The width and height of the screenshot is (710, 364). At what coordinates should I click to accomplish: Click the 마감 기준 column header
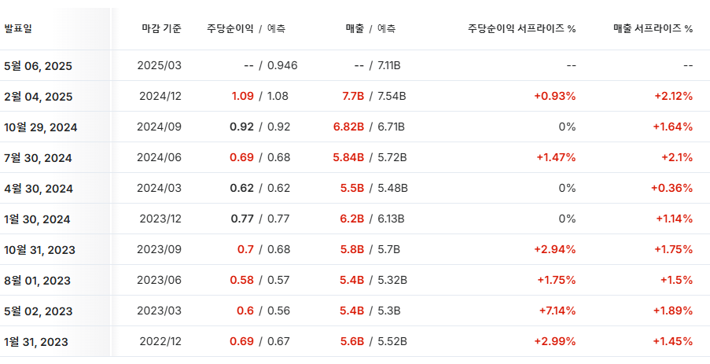(161, 29)
